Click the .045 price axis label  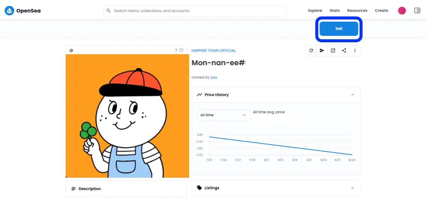[x=199, y=135]
